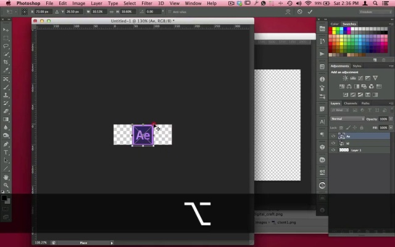Image resolution: width=395 pixels, height=247 pixels.
Task: Hide Layer 1 visibility eye
Action: 333,150
